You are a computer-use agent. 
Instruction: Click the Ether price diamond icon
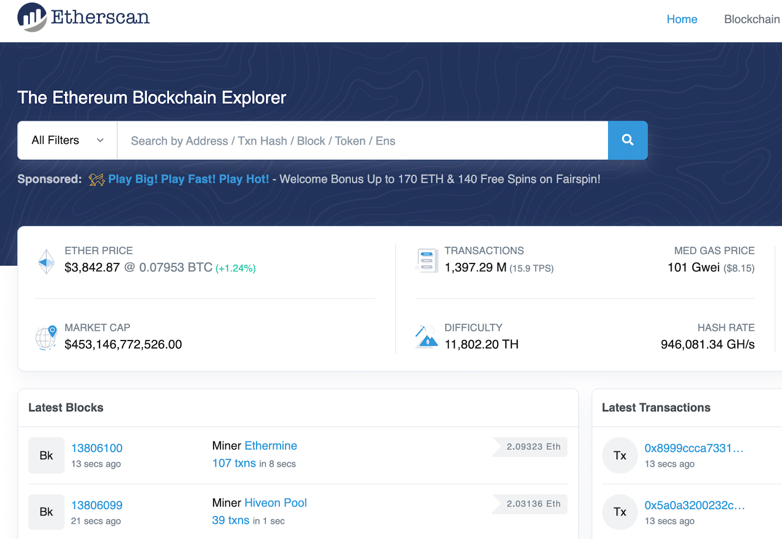46,261
